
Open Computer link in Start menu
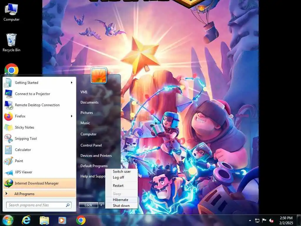tap(88, 134)
